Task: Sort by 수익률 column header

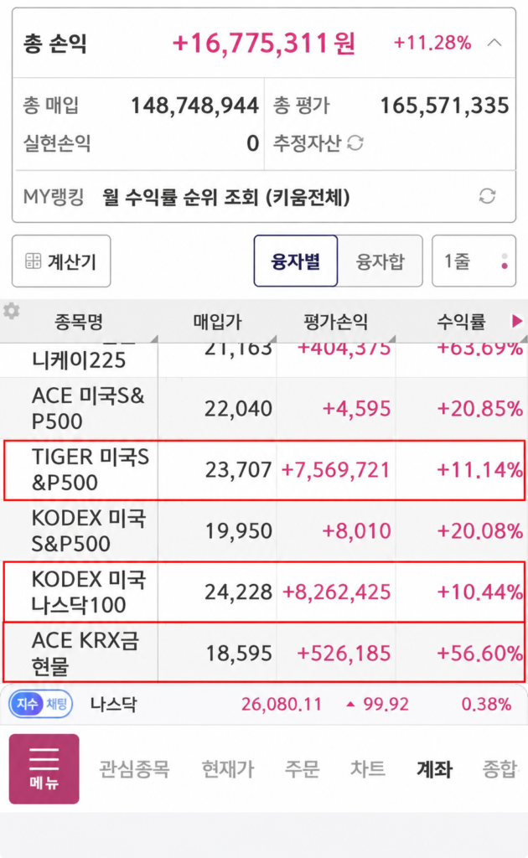Action: pyautogui.click(x=461, y=322)
